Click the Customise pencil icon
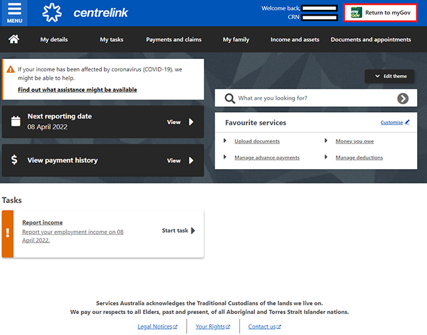This screenshot has width=427, height=335. (407, 122)
